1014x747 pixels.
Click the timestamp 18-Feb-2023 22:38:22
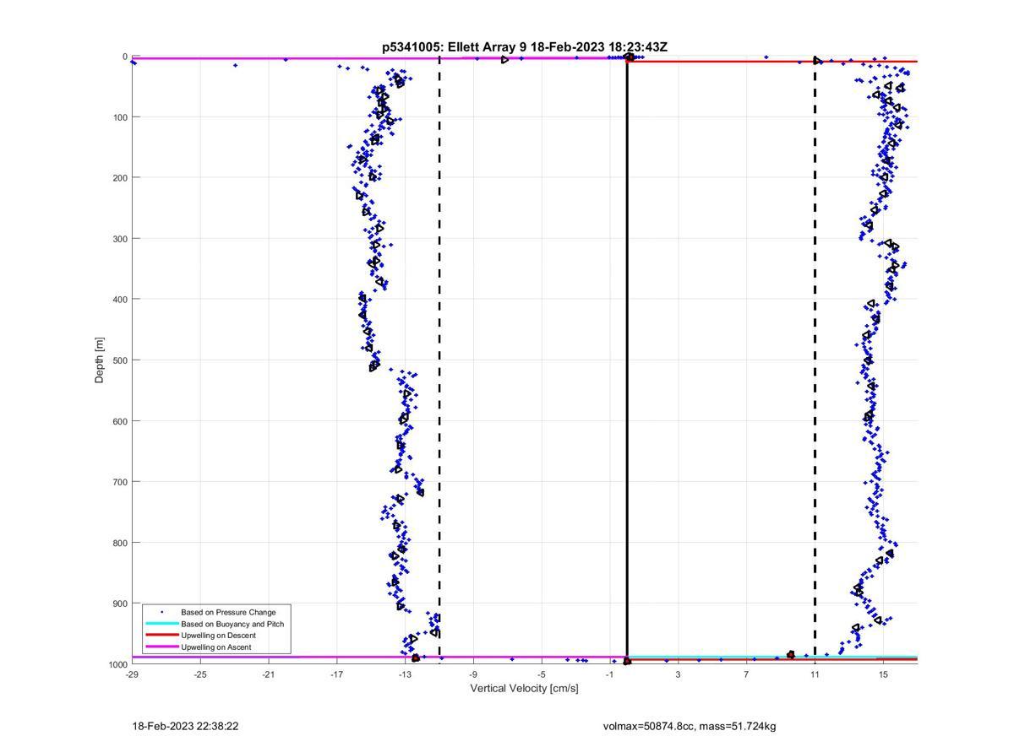click(x=185, y=726)
